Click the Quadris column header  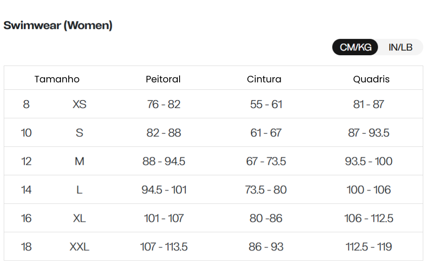[x=371, y=79]
